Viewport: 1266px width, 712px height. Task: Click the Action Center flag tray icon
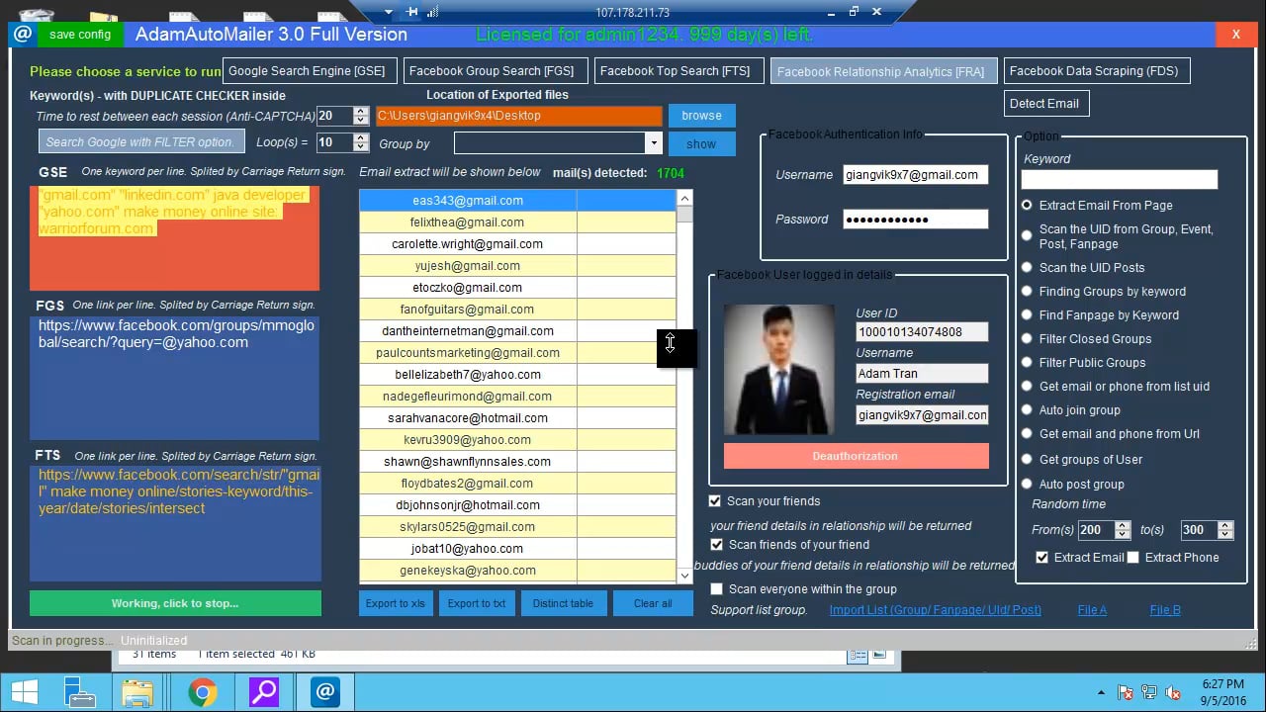point(1125,692)
